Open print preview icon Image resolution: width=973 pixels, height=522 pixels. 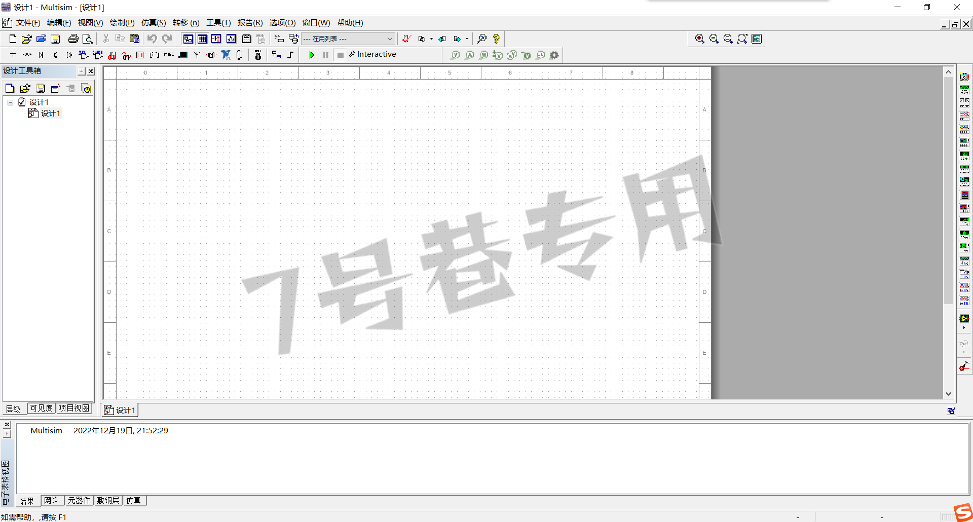[x=88, y=39]
